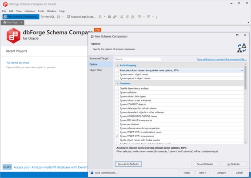Open the Window menu
The height and width of the screenshot is (178, 251).
(x=52, y=11)
